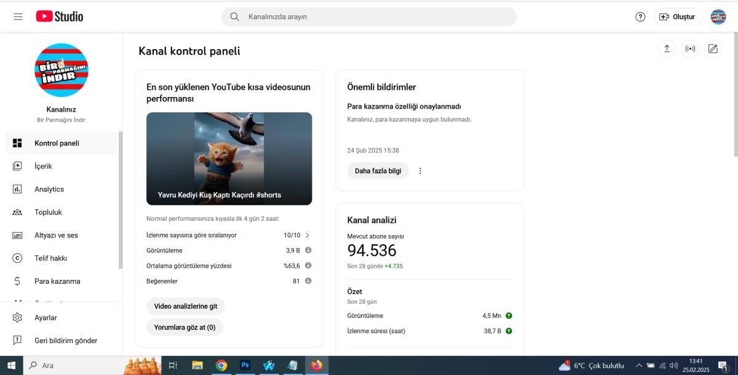The height and width of the screenshot is (375, 738).
Task: Click the Kanal kontrol paneli heading
Action: [x=189, y=51]
